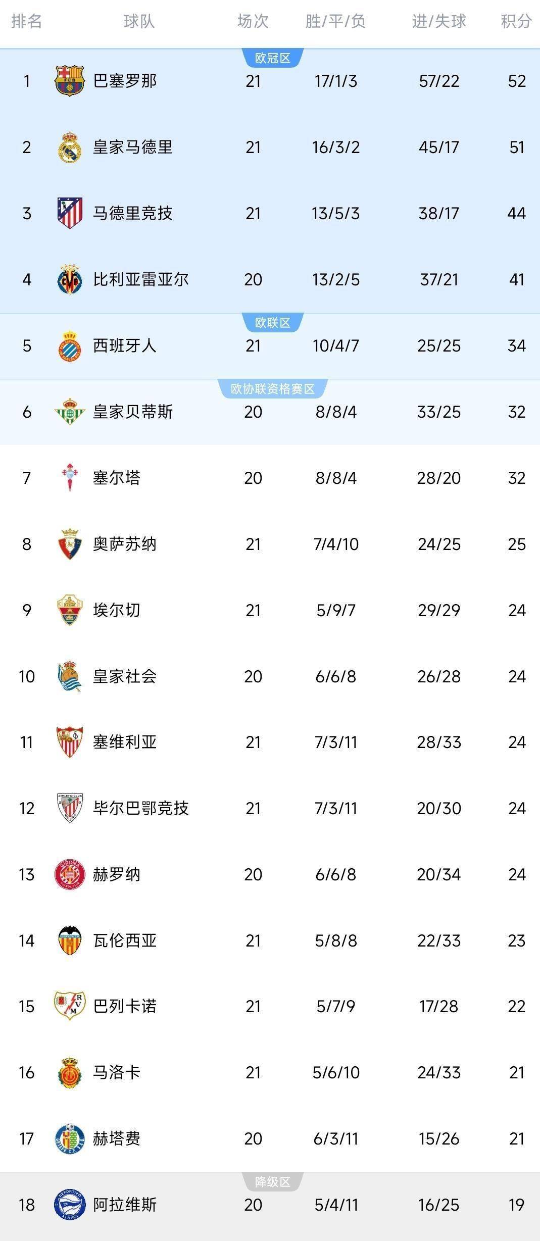The width and height of the screenshot is (540, 1241).
Task: Select the Atlético Madrid badge
Action: pyautogui.click(x=69, y=213)
